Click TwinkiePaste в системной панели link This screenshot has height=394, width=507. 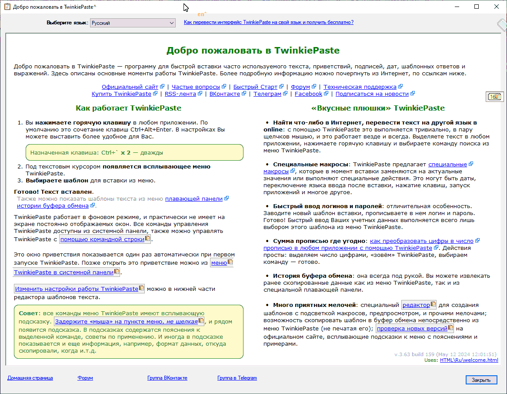(63, 272)
